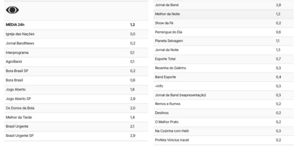The height and width of the screenshot is (148, 297).
Task: Click the Interprograma row
Action: (76, 53)
